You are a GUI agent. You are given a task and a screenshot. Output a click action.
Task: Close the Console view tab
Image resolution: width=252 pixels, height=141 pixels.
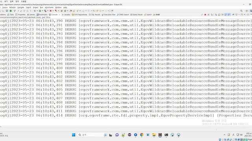[59, 15]
